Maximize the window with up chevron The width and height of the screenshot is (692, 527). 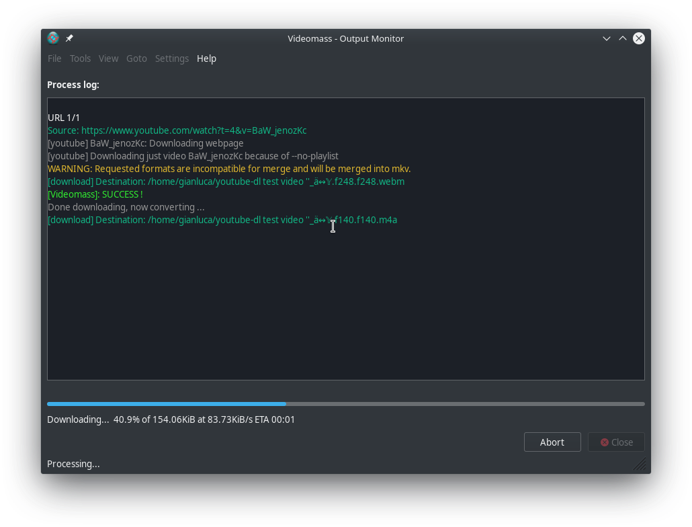[x=622, y=38]
